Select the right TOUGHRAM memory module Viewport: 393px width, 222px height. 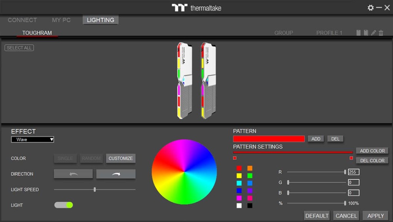[x=208, y=81]
